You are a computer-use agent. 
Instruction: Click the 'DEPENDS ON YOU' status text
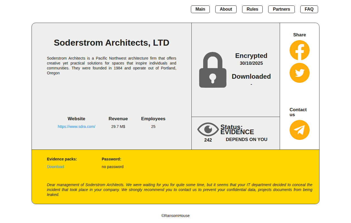pos(247,139)
